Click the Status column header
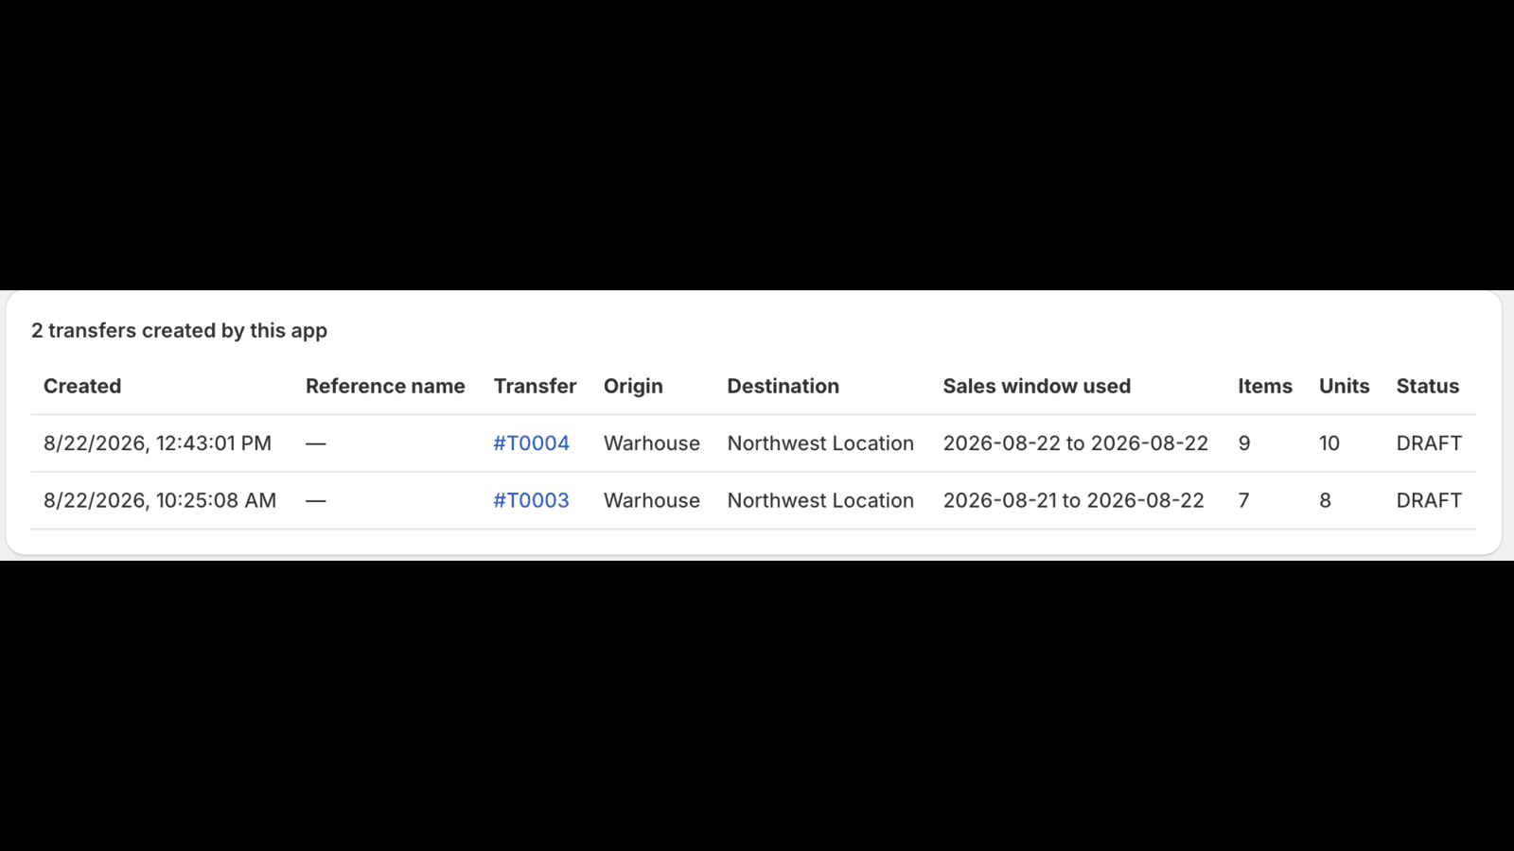Screen dimensions: 1514x851 click(x=1427, y=386)
